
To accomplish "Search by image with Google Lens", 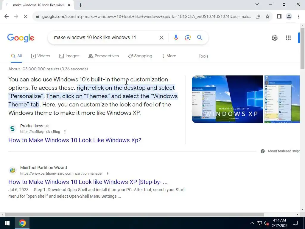I will (x=188, y=37).
